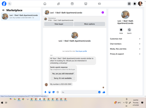
Task: Send 'Yes, are you still interested?' reply
Action: (63, 74)
